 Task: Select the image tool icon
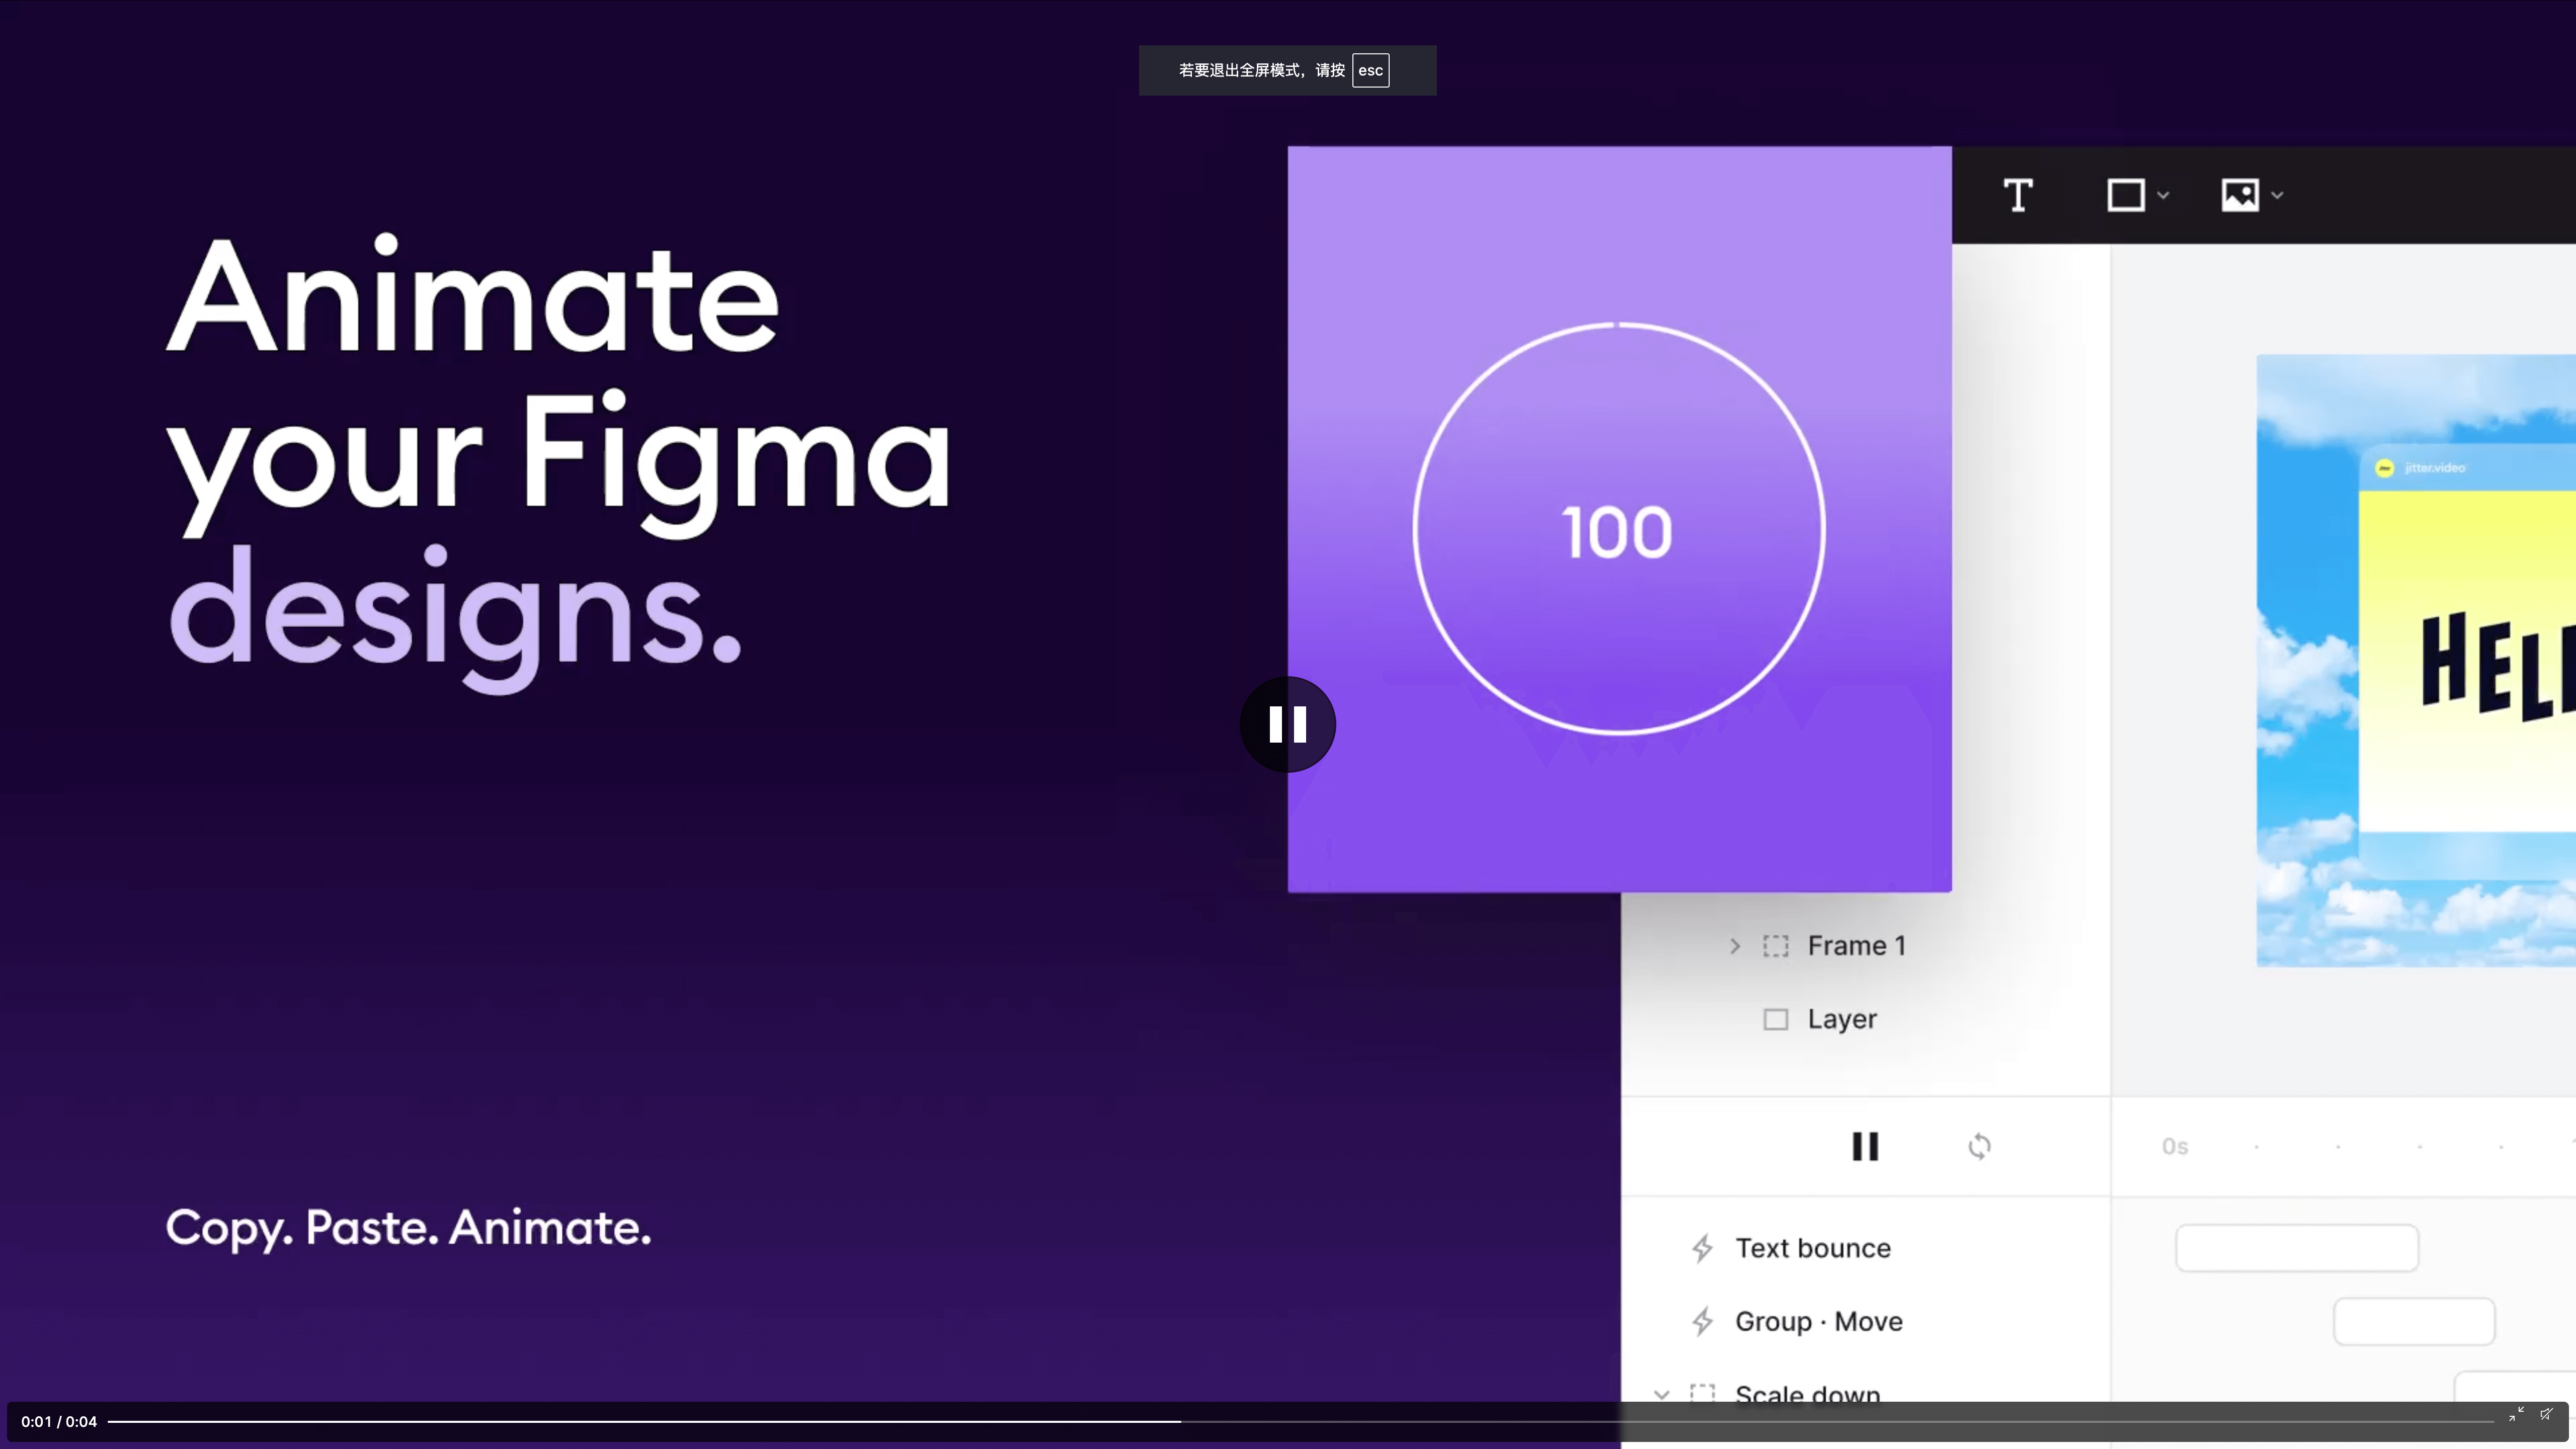coord(2240,195)
